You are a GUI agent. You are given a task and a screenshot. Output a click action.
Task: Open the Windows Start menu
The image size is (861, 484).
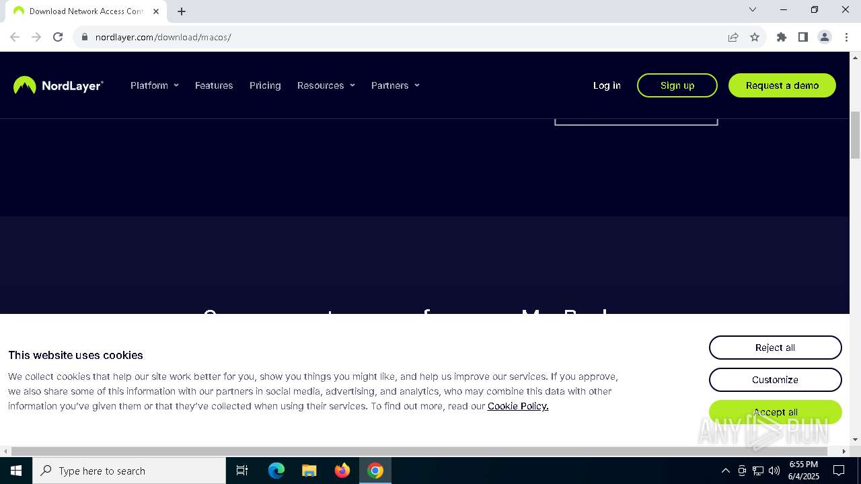coord(16,471)
